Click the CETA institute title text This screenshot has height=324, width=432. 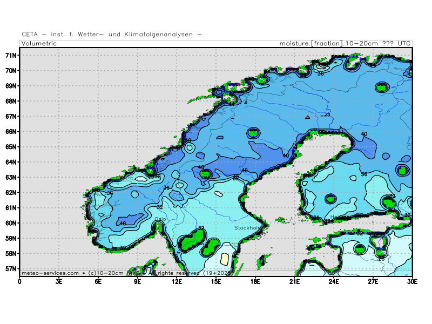[112, 34]
